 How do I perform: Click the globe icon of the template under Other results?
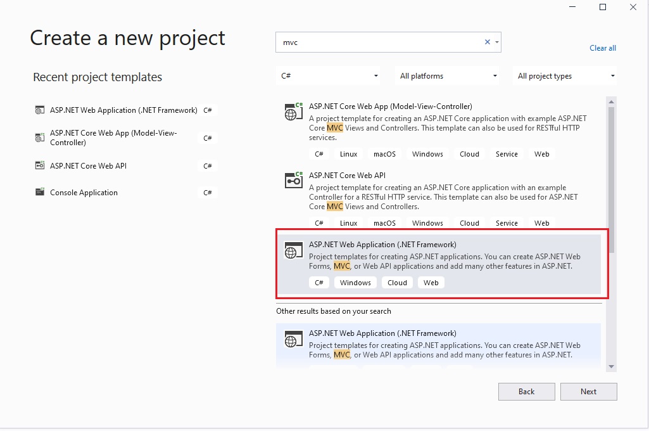pyautogui.click(x=293, y=339)
